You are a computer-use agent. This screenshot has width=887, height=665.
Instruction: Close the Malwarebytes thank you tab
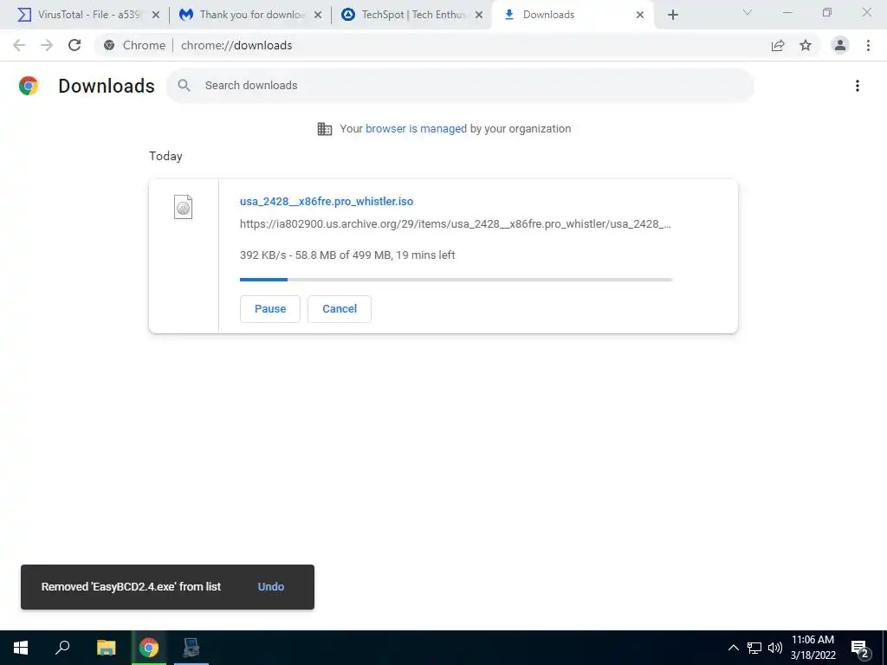point(318,15)
